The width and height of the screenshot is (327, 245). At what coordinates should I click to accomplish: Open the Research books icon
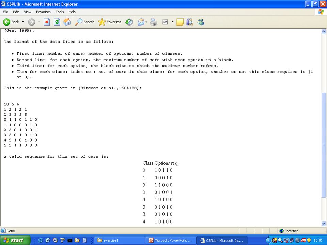[190, 22]
